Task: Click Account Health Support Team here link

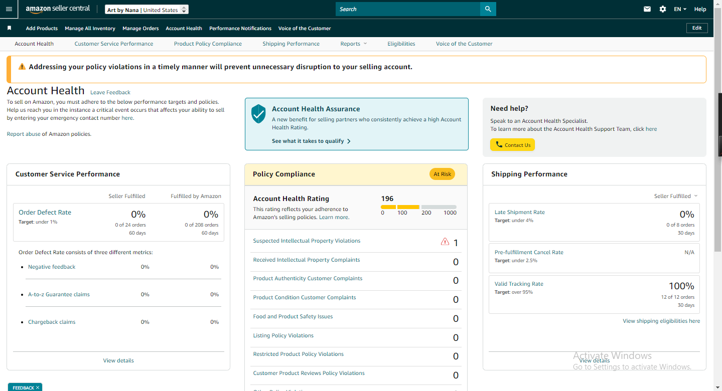Action: click(651, 129)
